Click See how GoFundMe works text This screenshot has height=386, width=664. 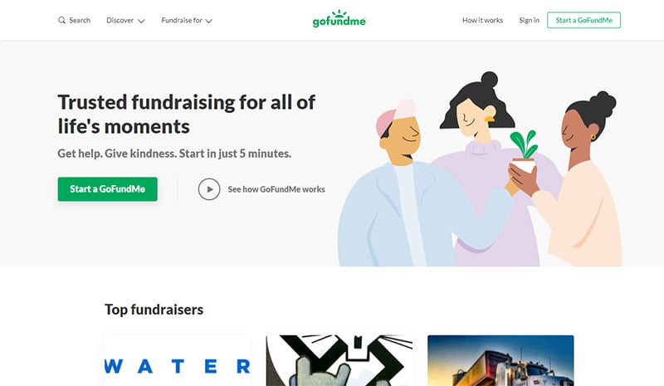[276, 189]
